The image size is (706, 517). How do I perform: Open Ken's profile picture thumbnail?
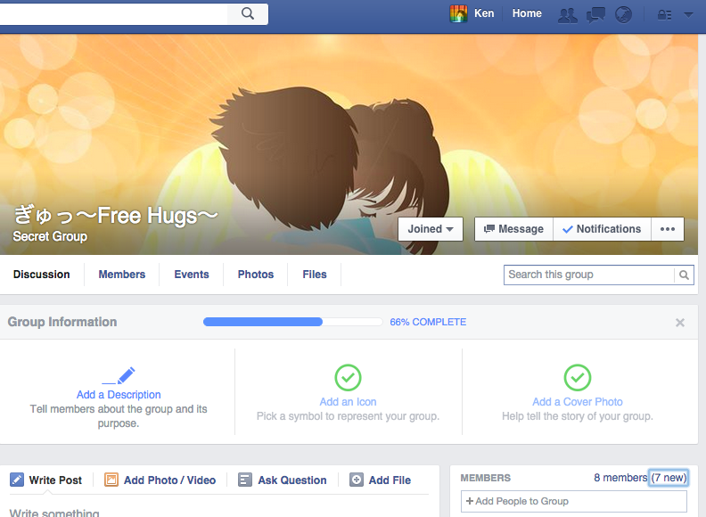pos(458,13)
